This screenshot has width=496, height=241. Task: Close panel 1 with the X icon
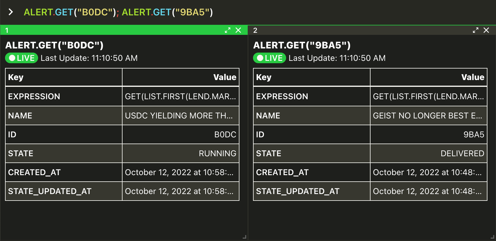238,30
